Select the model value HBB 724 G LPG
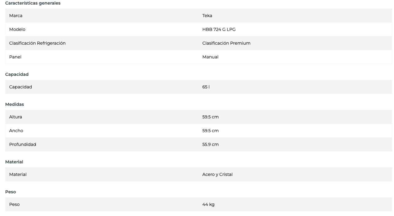This screenshot has height=216, width=394. pyautogui.click(x=219, y=29)
